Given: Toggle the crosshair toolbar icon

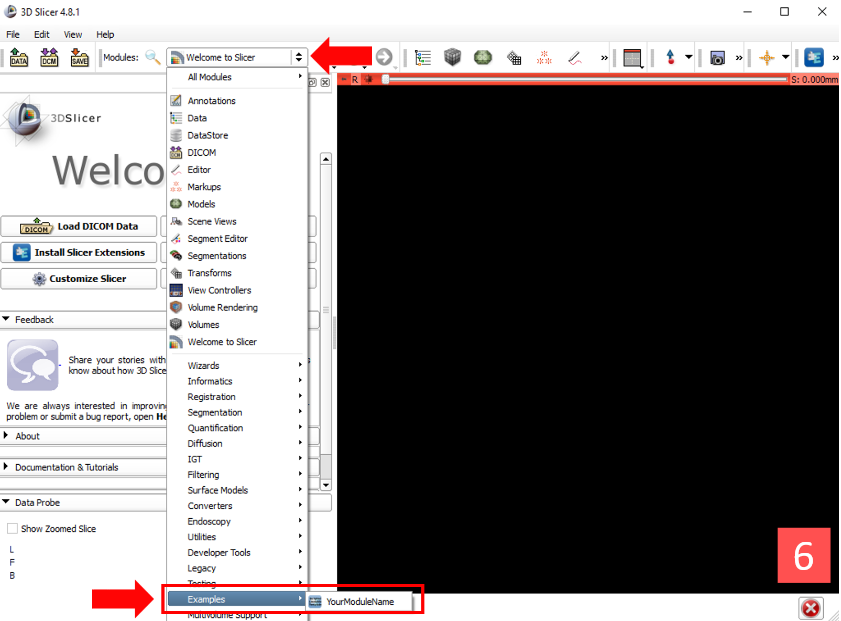Looking at the screenshot, I should [x=767, y=57].
